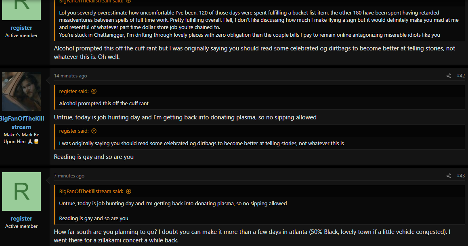Screen dimensions: 468x246
Task: Click share icon on post #42
Action: [448, 76]
